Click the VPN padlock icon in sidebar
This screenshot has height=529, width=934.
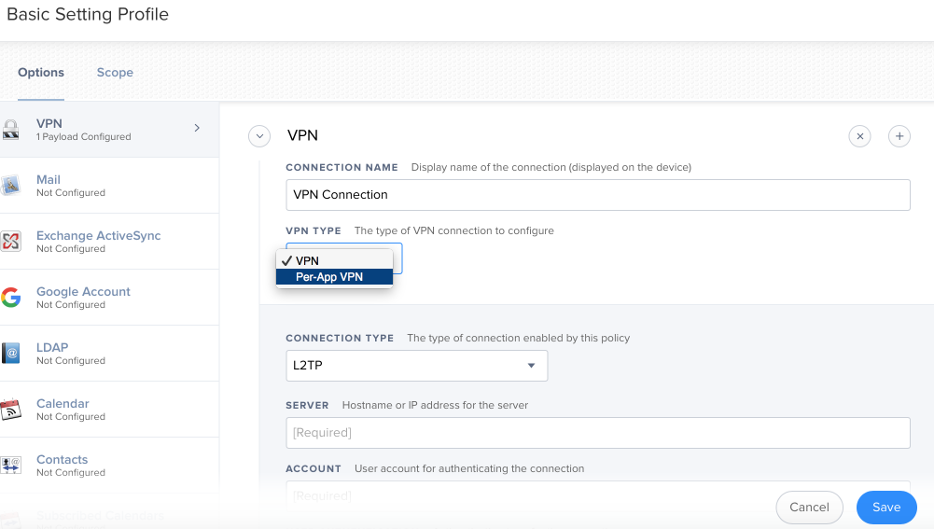10,130
